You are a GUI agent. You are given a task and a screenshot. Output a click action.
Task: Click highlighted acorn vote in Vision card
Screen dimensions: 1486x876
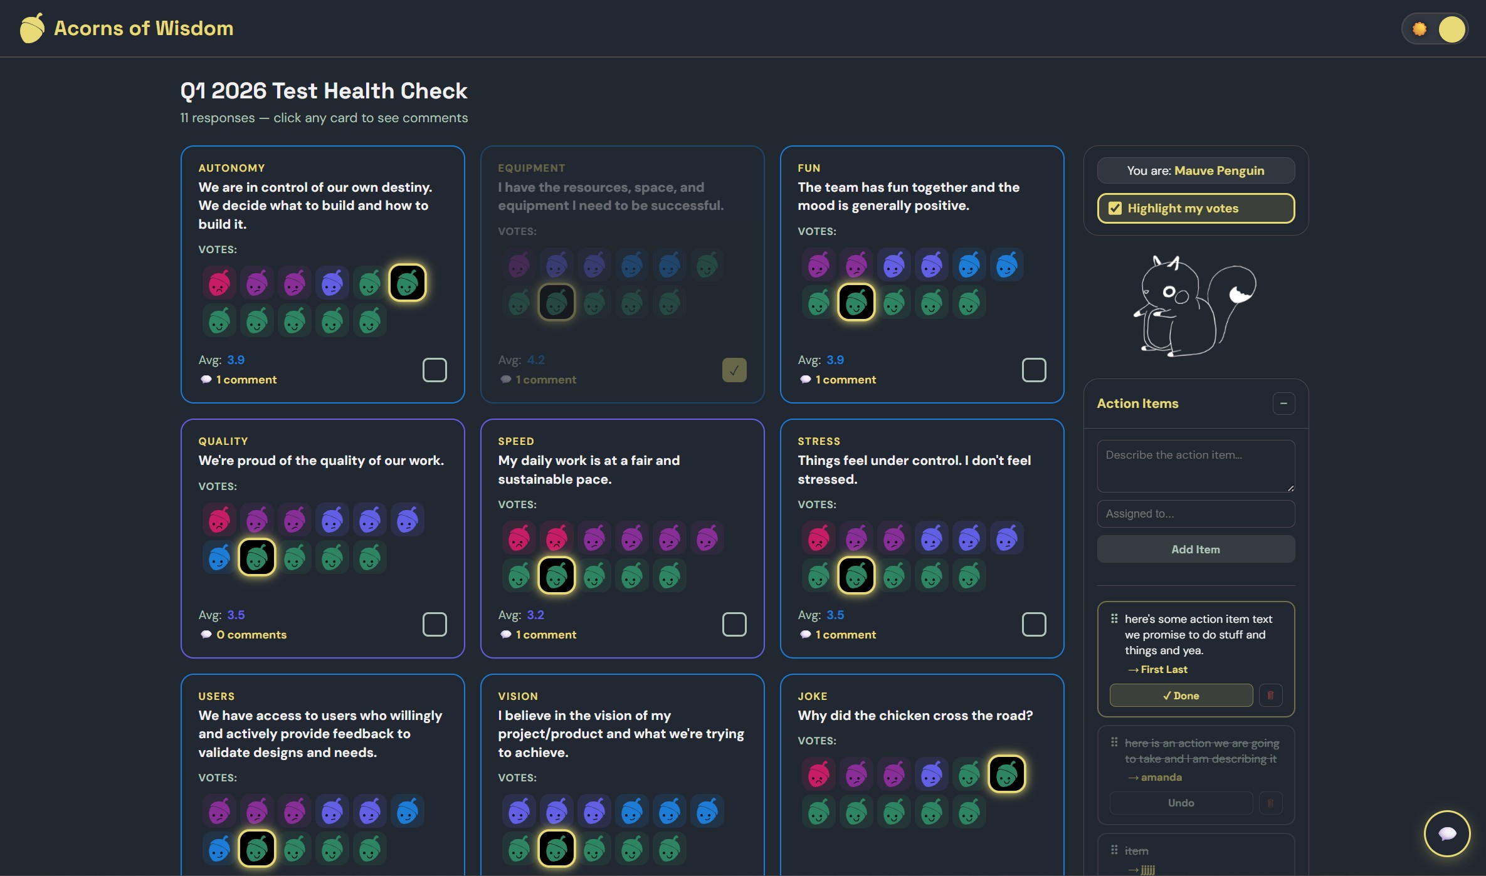[557, 848]
